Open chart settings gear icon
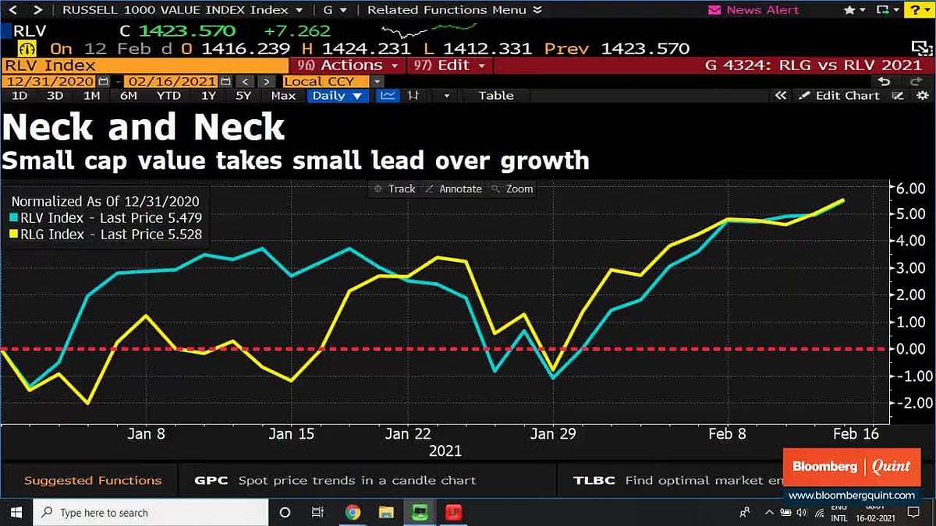 899,96
